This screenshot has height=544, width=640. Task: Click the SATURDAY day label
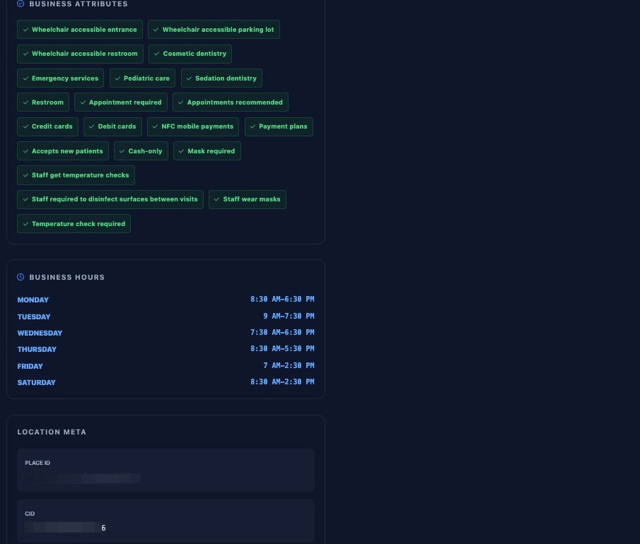click(36, 382)
